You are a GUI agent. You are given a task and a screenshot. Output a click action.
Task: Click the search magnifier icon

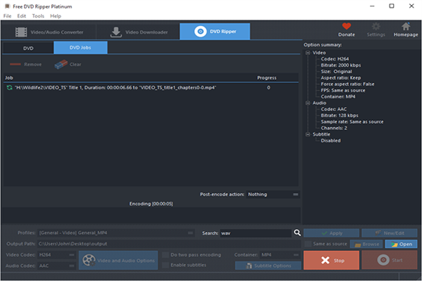(298, 233)
